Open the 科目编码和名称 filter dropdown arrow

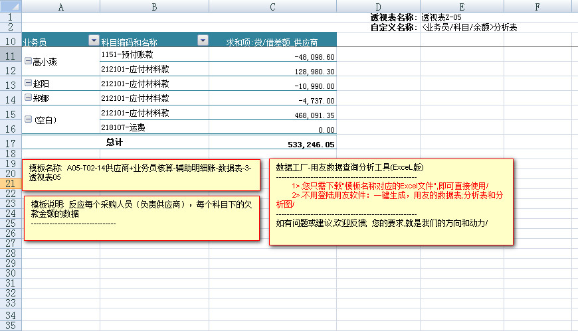click(x=203, y=41)
